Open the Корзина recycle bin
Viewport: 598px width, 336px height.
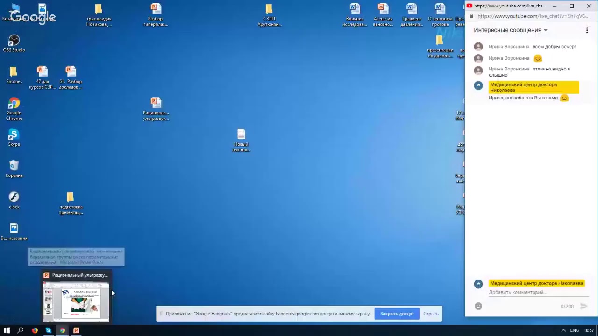[14, 168]
